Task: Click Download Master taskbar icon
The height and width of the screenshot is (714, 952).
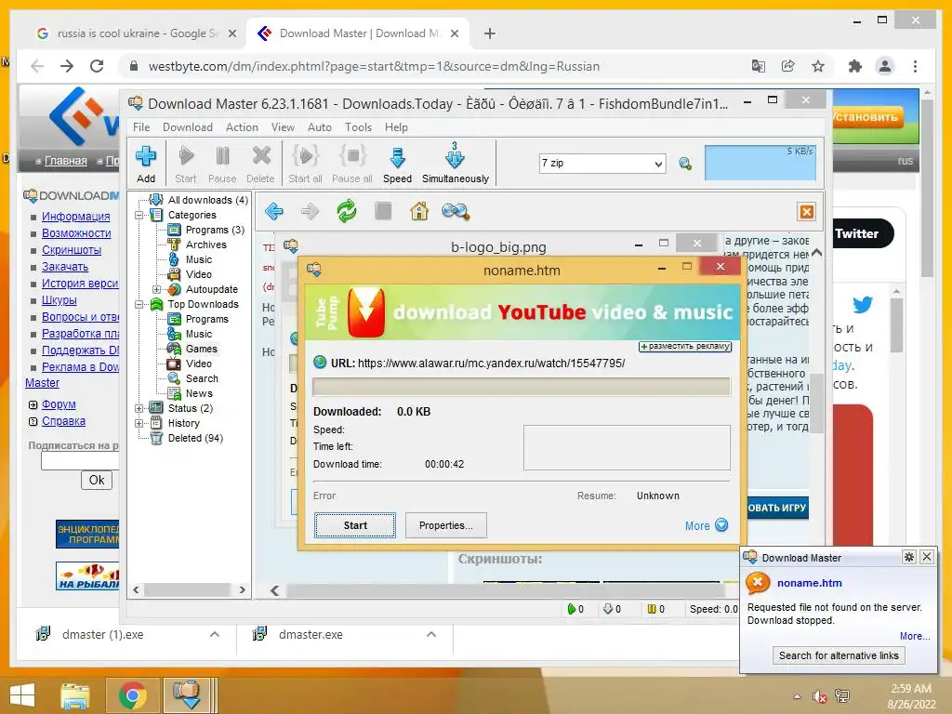Action: pyautogui.click(x=187, y=695)
